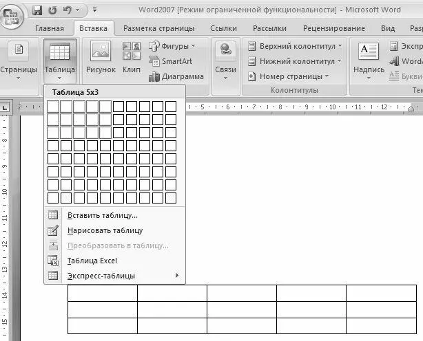Click the tab stop selector on ruler
The width and height of the screenshot is (423, 341).
click(x=5, y=108)
